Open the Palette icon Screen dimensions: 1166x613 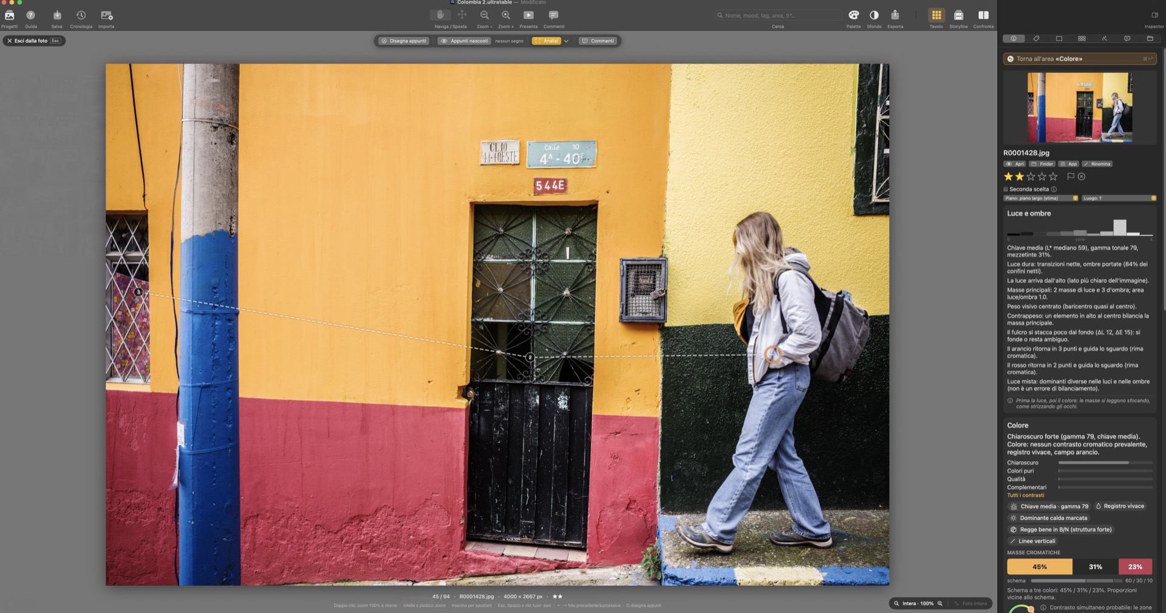853,15
